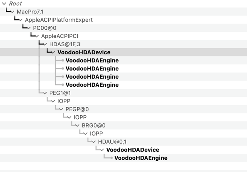Collapse the HDAU@0,1 chevron
Viewport: 247px width, 172px height.
94,142
